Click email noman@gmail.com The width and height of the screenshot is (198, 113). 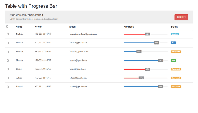[78, 60]
